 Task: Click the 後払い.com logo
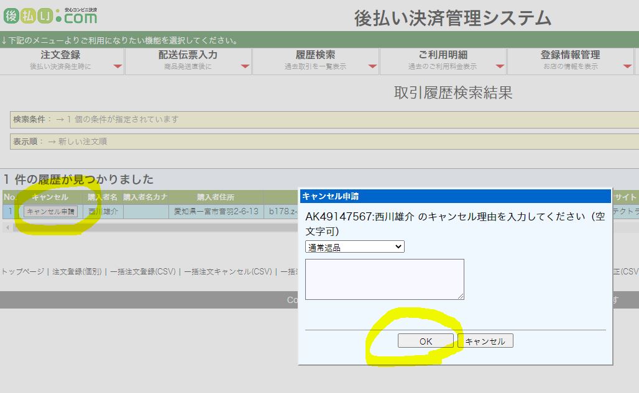pyautogui.click(x=51, y=16)
